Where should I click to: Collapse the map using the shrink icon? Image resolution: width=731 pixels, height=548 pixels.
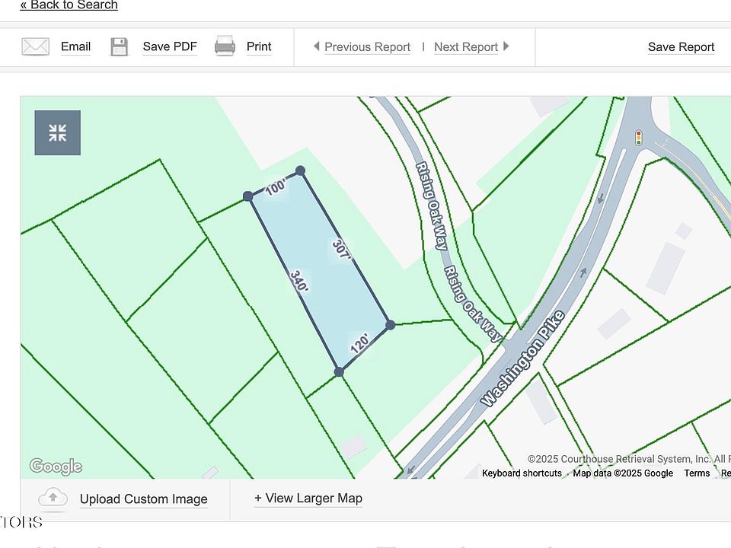(58, 133)
